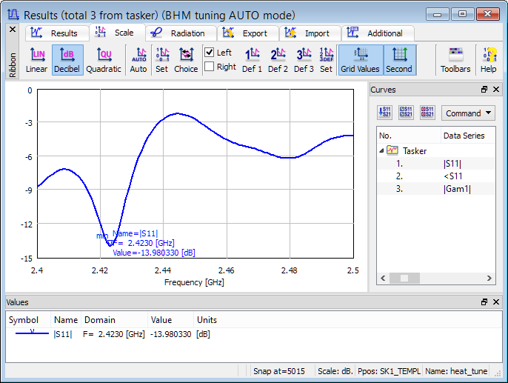The image size is (508, 383).
Task: Click the Auto scale icon
Action: [138, 59]
